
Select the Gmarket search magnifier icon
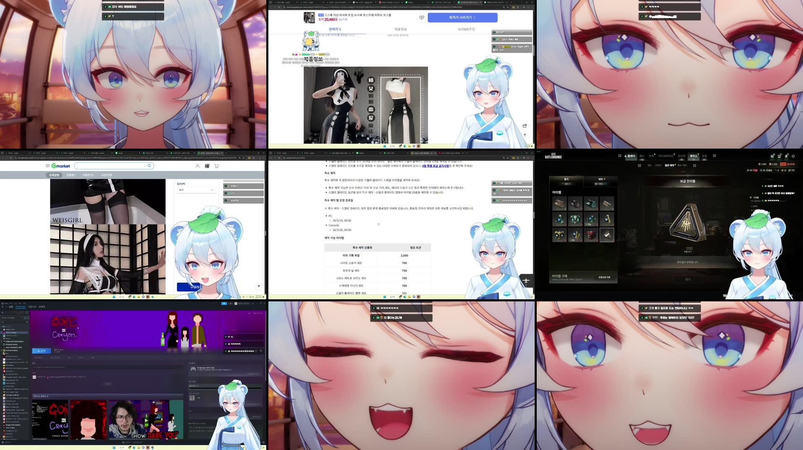tap(149, 166)
